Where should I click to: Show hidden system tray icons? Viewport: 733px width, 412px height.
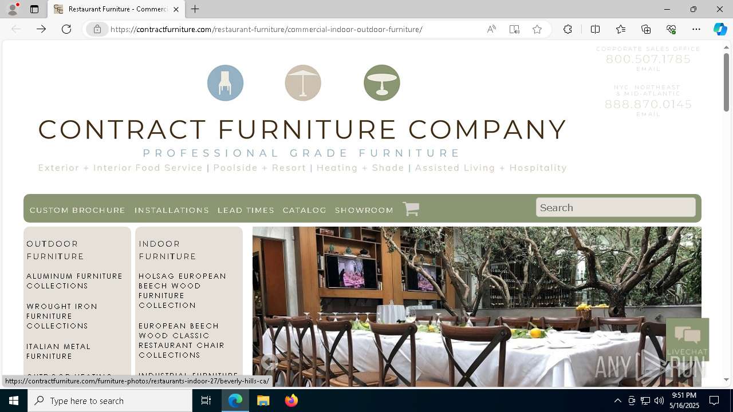coord(617,401)
